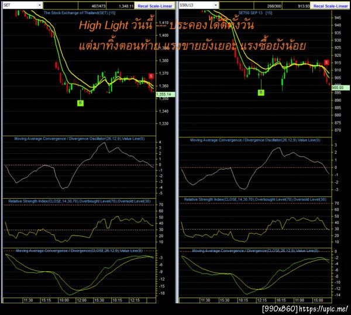
Task: Click the green B buy marker on S50U13 chart
Action: click(261, 92)
